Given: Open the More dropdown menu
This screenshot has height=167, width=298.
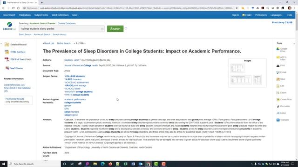Looking at the screenshot, I should click(75, 15).
